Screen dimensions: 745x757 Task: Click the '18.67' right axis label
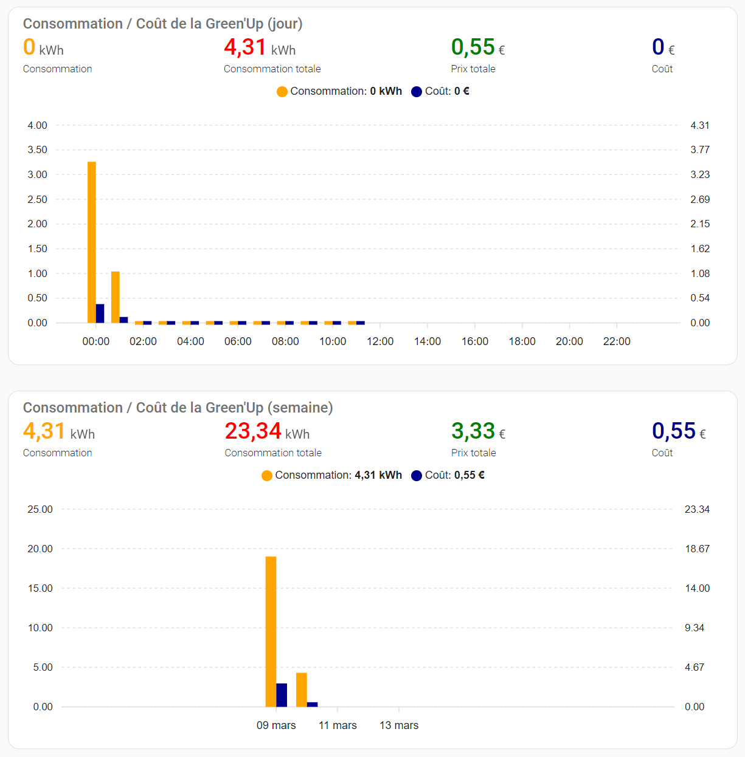tap(697, 549)
